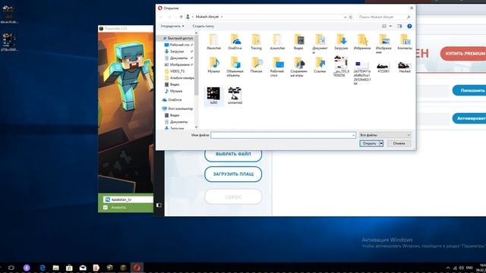Click the Opera icon on the taskbar

[x=137, y=268]
